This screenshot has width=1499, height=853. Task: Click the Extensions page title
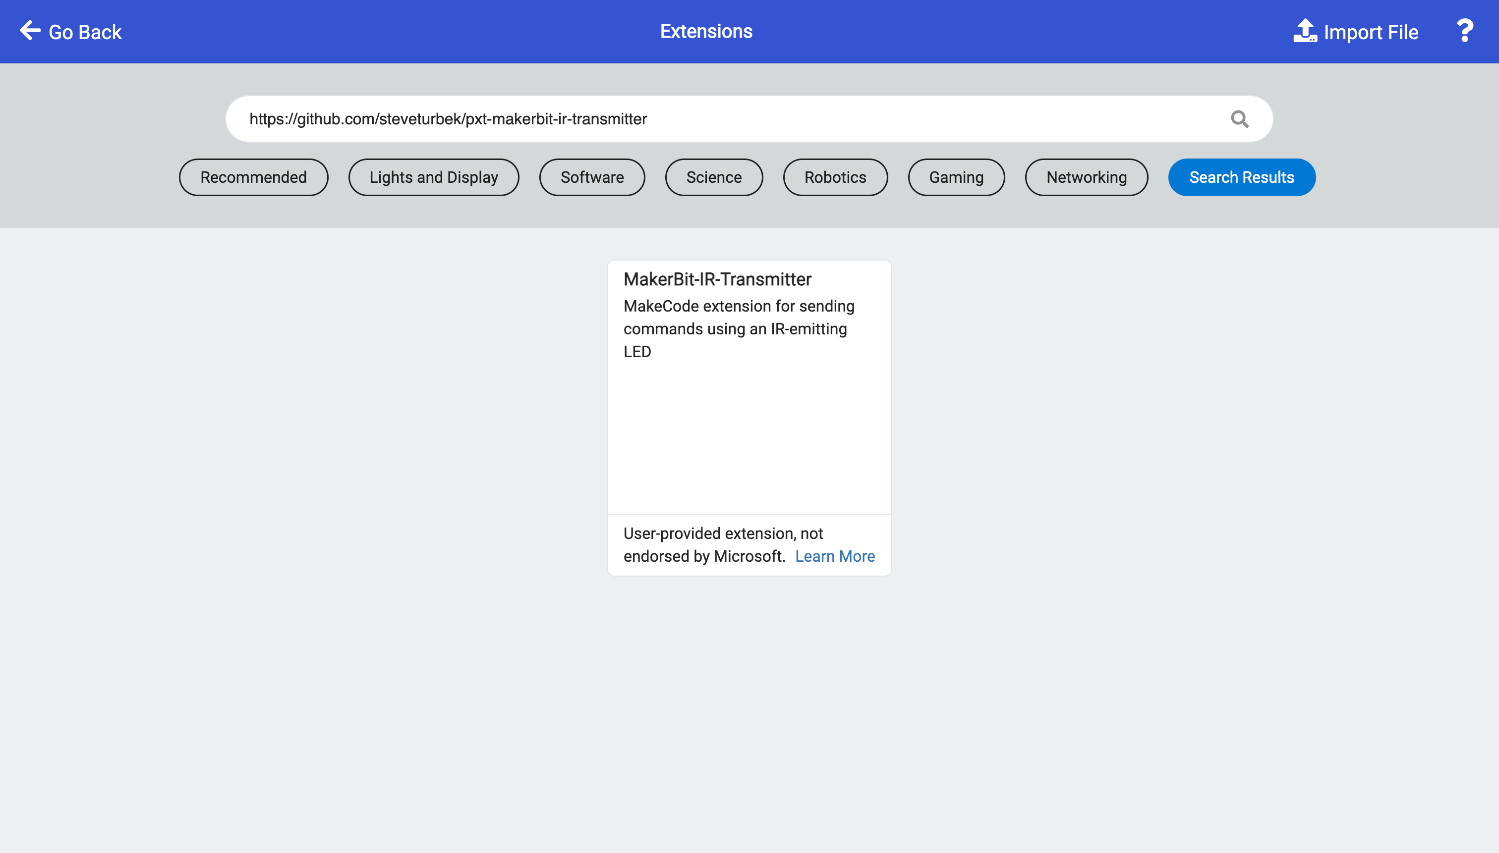[x=706, y=31]
